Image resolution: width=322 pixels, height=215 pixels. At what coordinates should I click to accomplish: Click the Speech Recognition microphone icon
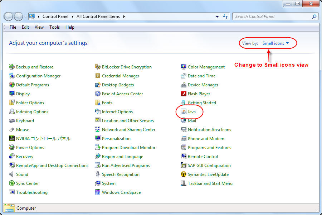[98, 174]
